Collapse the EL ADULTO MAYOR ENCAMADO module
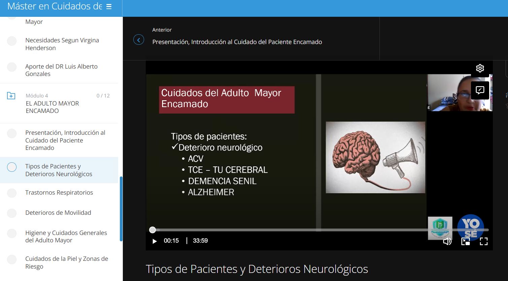The image size is (508, 281). 53,107
